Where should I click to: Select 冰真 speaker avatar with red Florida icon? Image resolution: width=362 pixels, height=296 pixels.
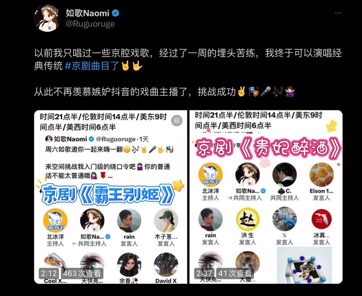321,219
